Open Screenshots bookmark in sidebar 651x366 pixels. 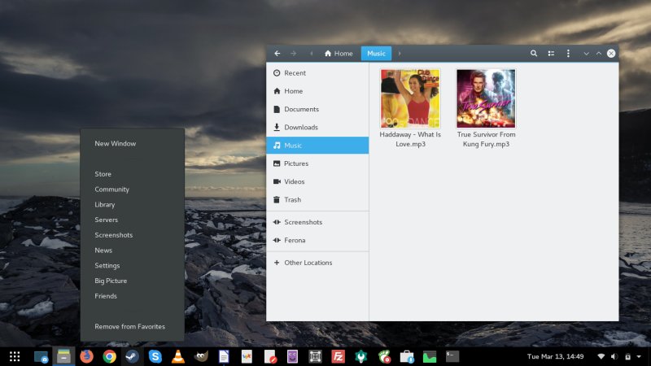[x=317, y=222]
